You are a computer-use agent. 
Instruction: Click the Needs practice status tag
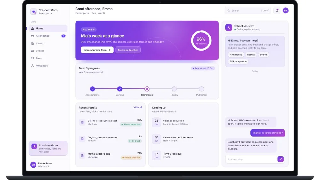pyautogui.click(x=131, y=158)
